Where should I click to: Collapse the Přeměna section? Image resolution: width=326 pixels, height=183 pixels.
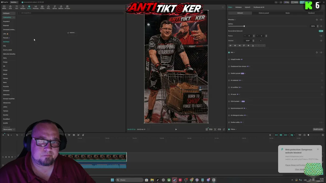click(x=235, y=20)
